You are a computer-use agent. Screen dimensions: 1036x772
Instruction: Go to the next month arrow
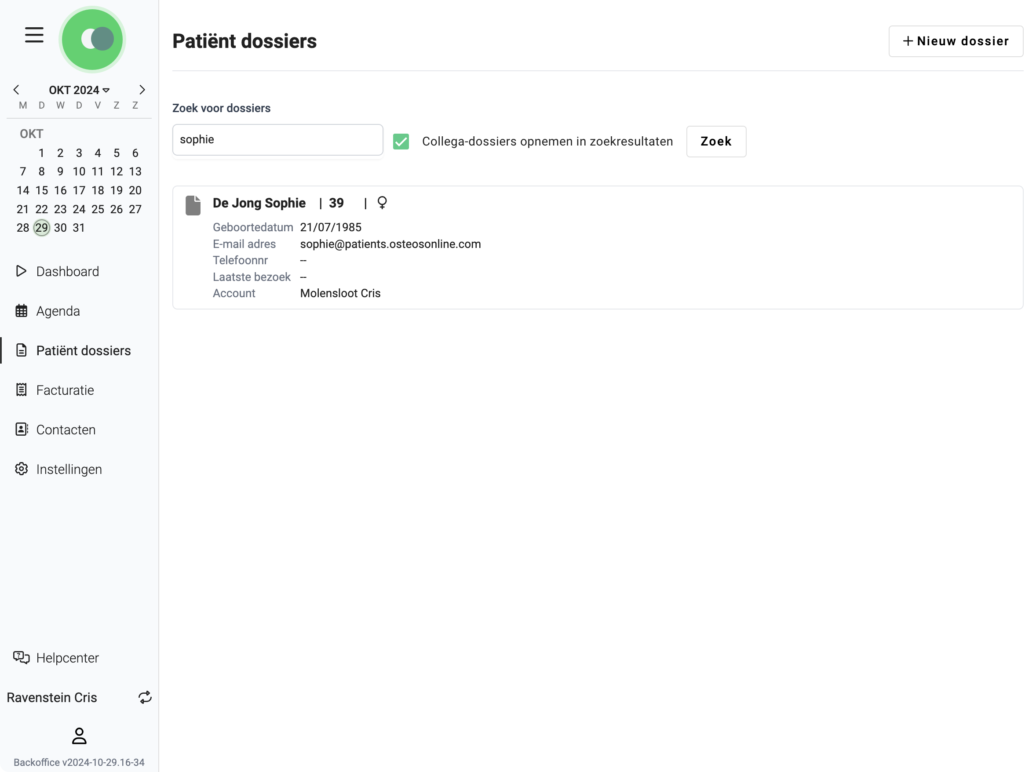[142, 90]
